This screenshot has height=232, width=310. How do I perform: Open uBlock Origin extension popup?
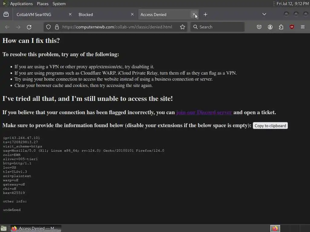coord(292,27)
